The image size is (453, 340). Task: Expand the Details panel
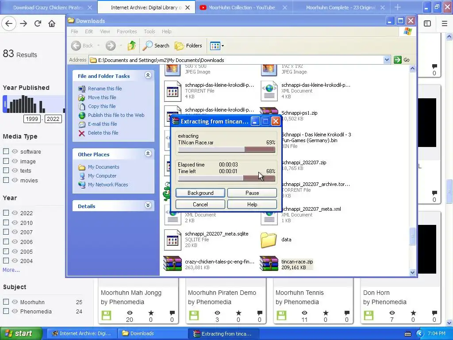(x=148, y=205)
